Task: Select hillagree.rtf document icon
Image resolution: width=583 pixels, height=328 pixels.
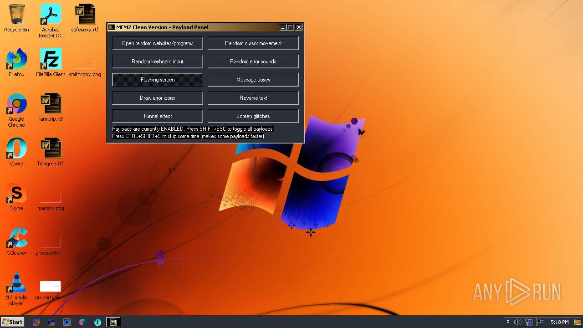Action: pos(51,152)
